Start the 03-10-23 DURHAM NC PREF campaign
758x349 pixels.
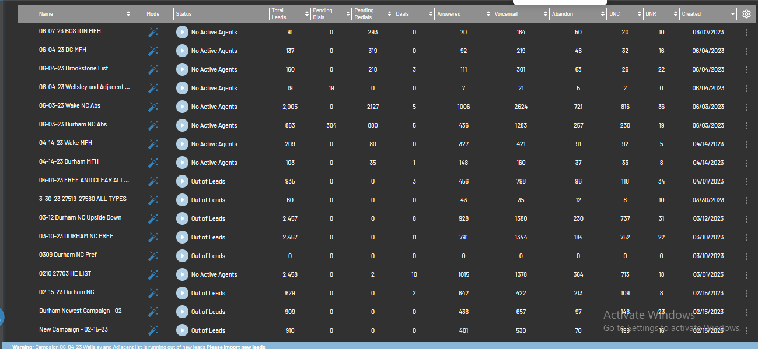182,237
